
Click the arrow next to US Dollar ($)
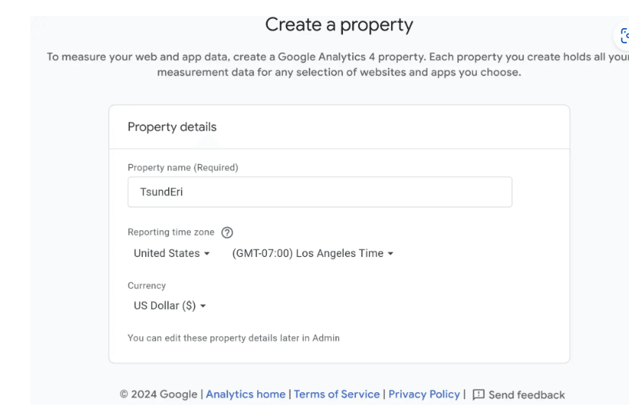pyautogui.click(x=203, y=306)
